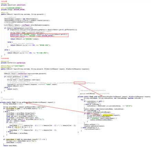This screenshot has width=151, height=147.
Task: Click the 'private UserService userService' declaration line
Action: pos(13,63)
